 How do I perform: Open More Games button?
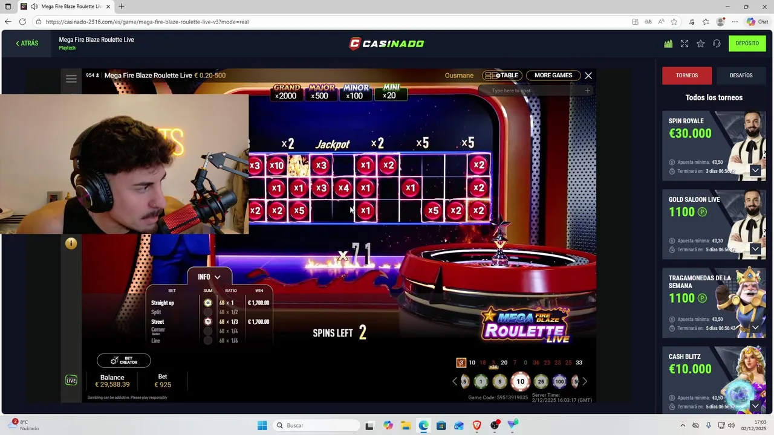pyautogui.click(x=553, y=76)
